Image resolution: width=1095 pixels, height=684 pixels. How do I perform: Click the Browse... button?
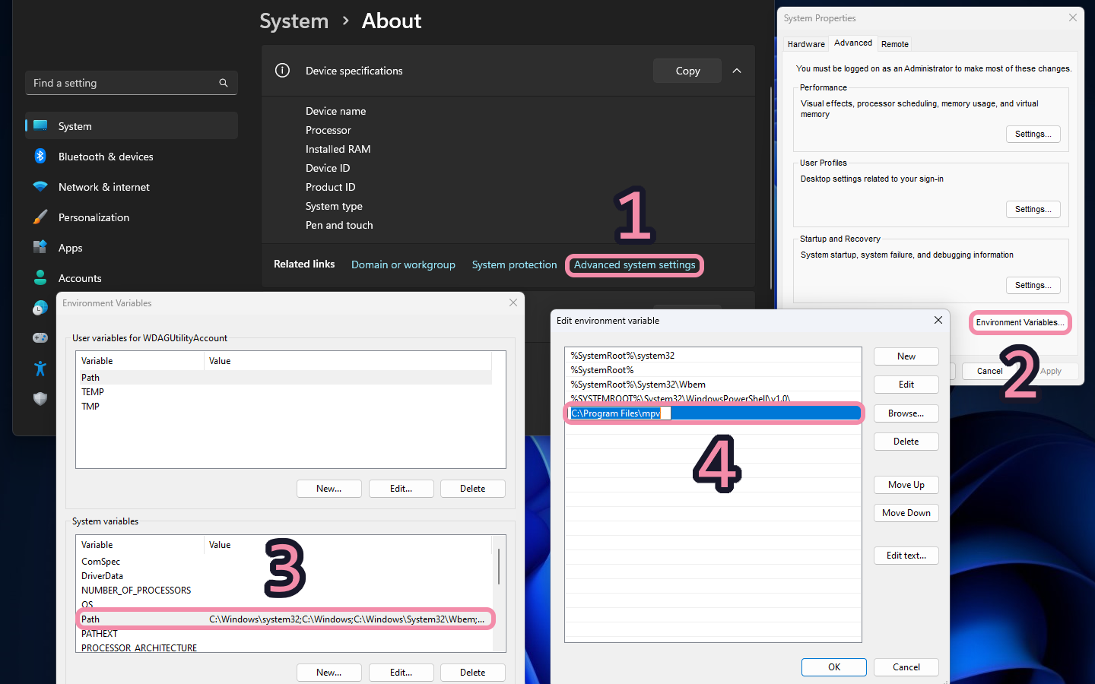[x=906, y=413]
